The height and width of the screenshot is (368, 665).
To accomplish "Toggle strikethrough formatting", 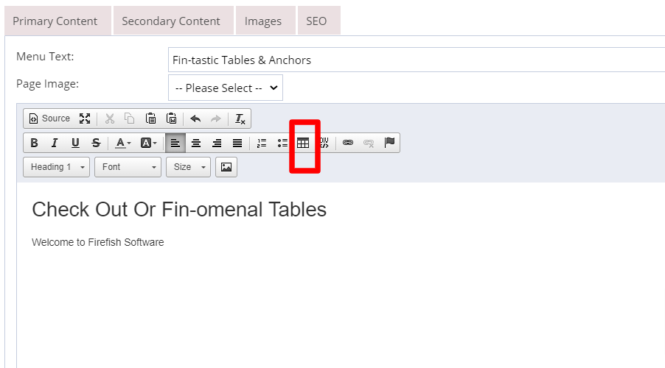I will click(x=96, y=143).
